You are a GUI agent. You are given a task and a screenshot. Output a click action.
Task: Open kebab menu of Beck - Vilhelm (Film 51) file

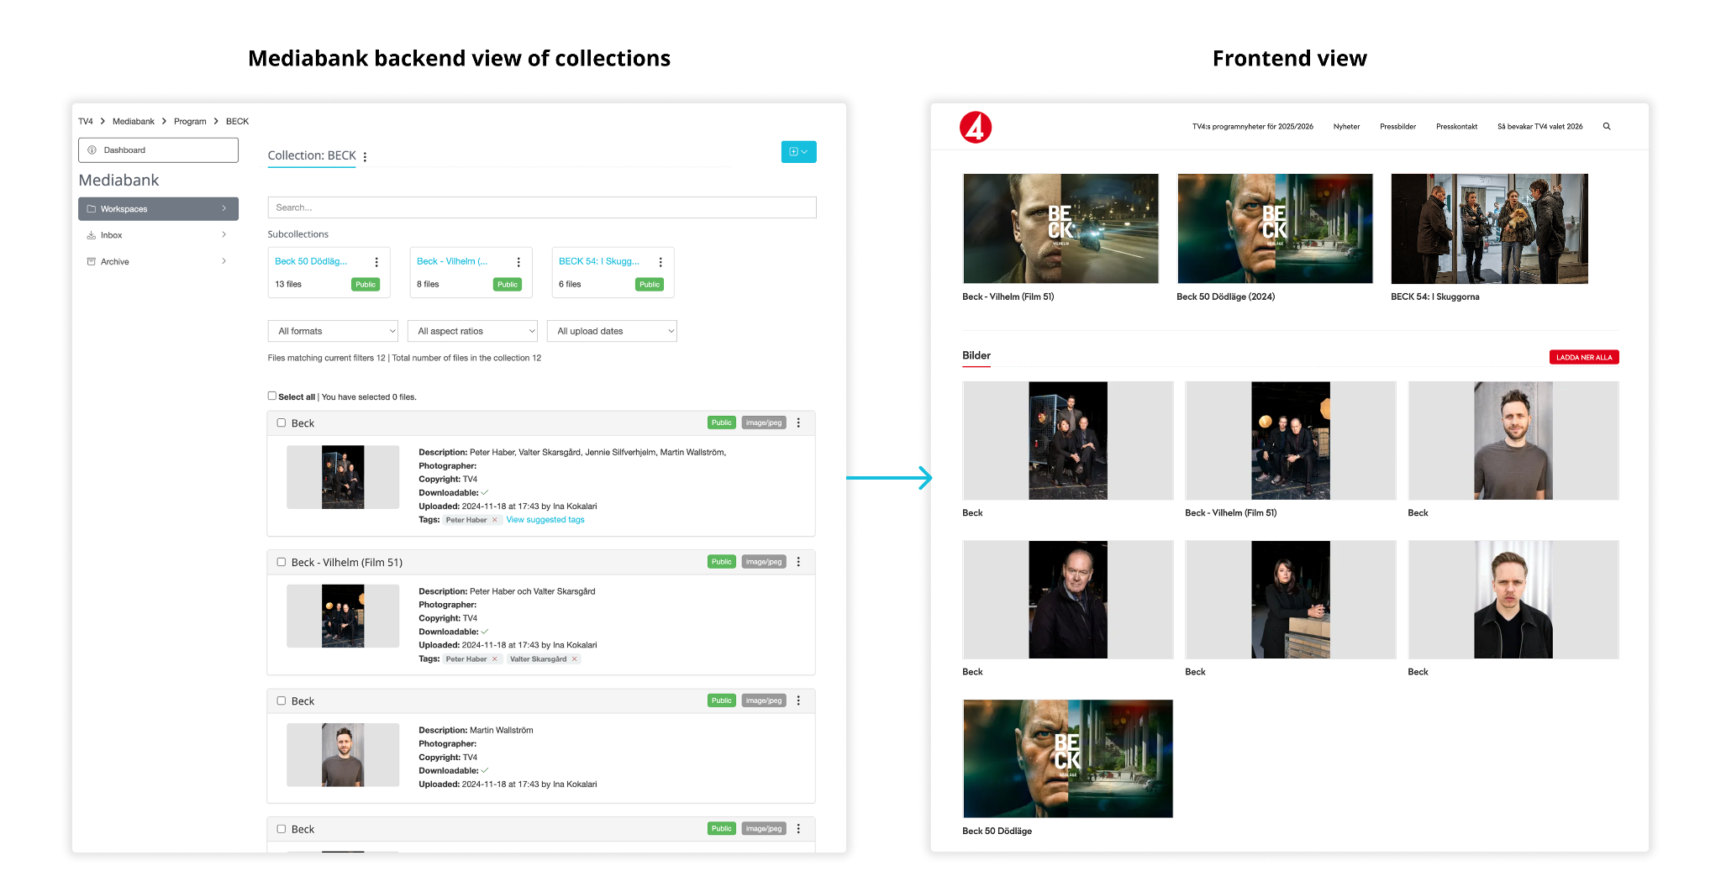click(x=798, y=562)
